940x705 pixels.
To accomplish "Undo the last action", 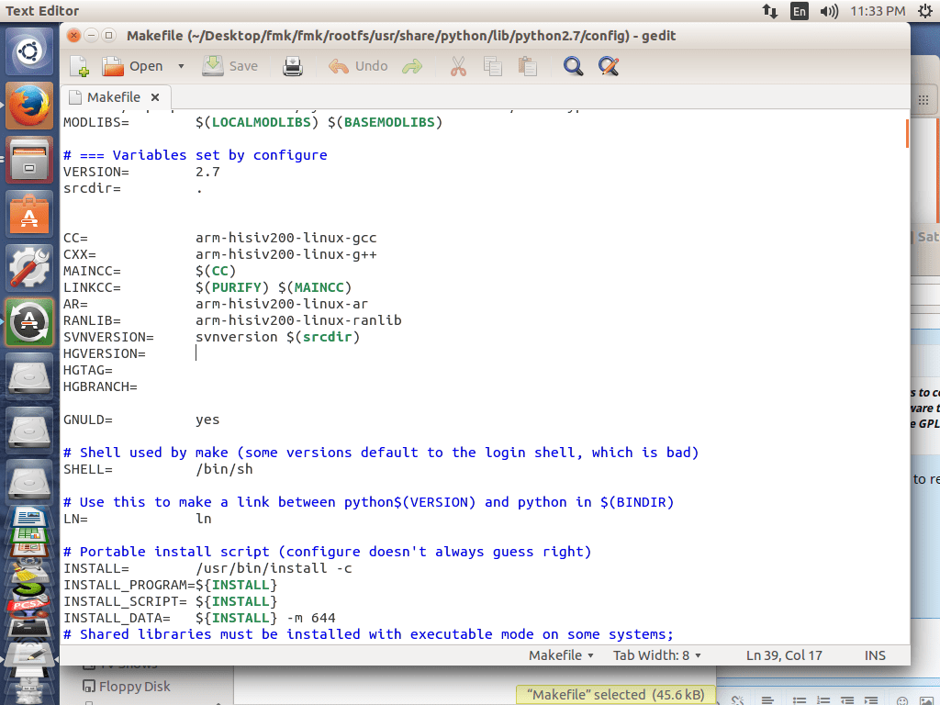I will click(x=358, y=66).
